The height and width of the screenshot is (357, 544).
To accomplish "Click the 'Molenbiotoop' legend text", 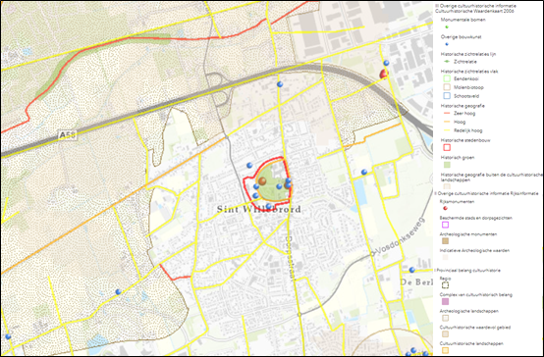I will click(x=468, y=87).
